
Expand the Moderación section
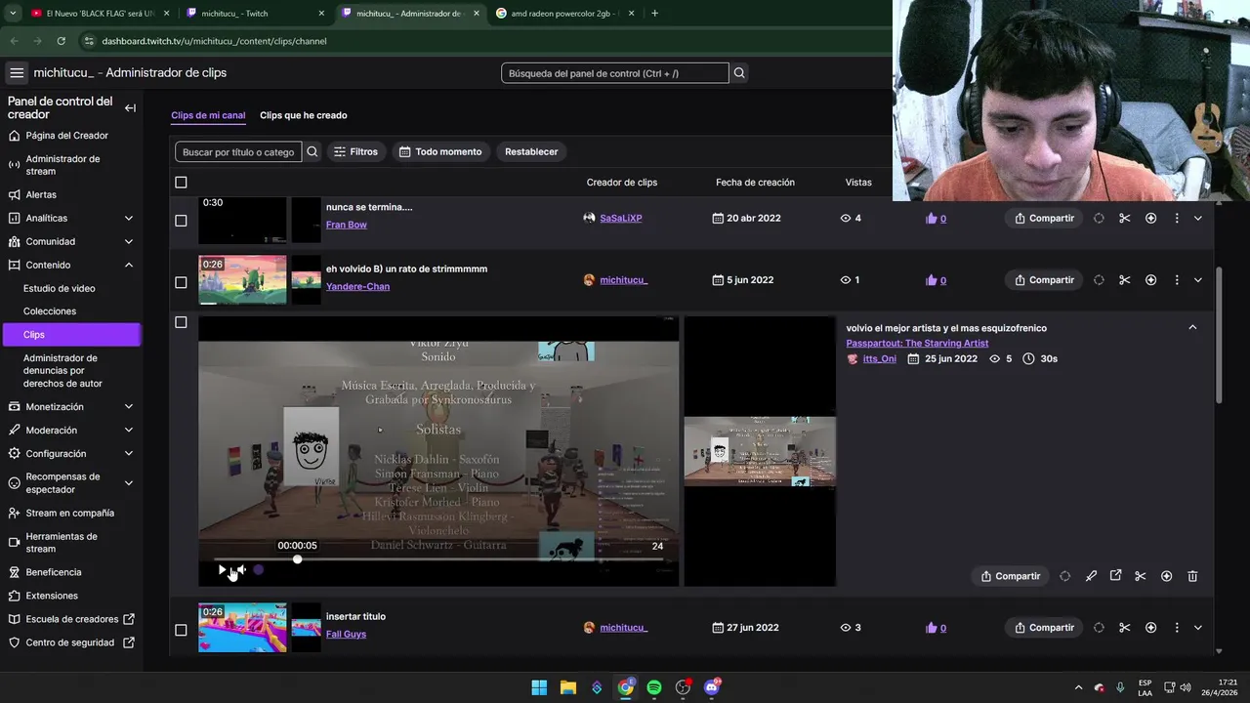pos(128,430)
